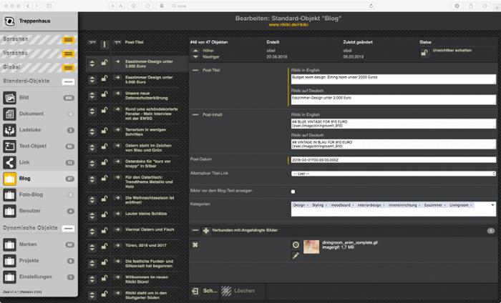Open post 'Lauter kleine Schätze' via arrow
Screen dimensions: 501x303
[x=117, y=214]
